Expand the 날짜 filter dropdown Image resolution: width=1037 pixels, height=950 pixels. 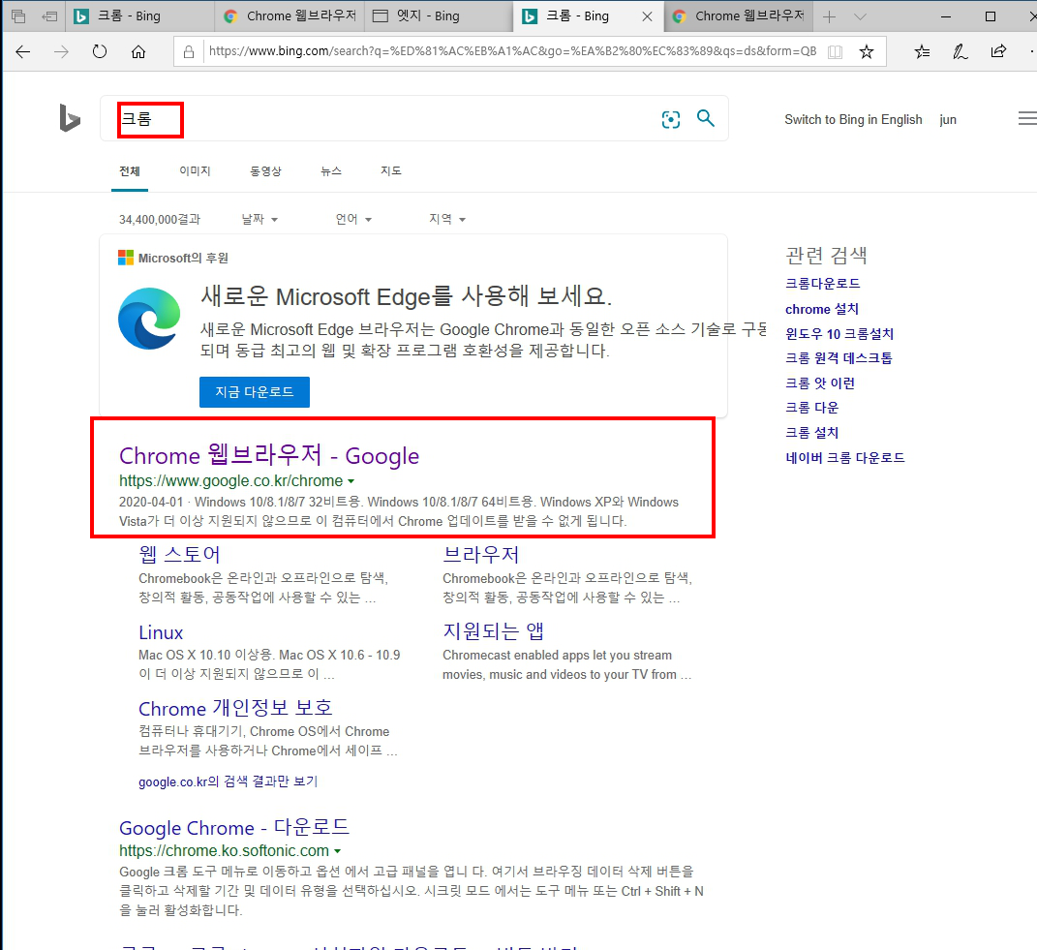tap(259, 219)
